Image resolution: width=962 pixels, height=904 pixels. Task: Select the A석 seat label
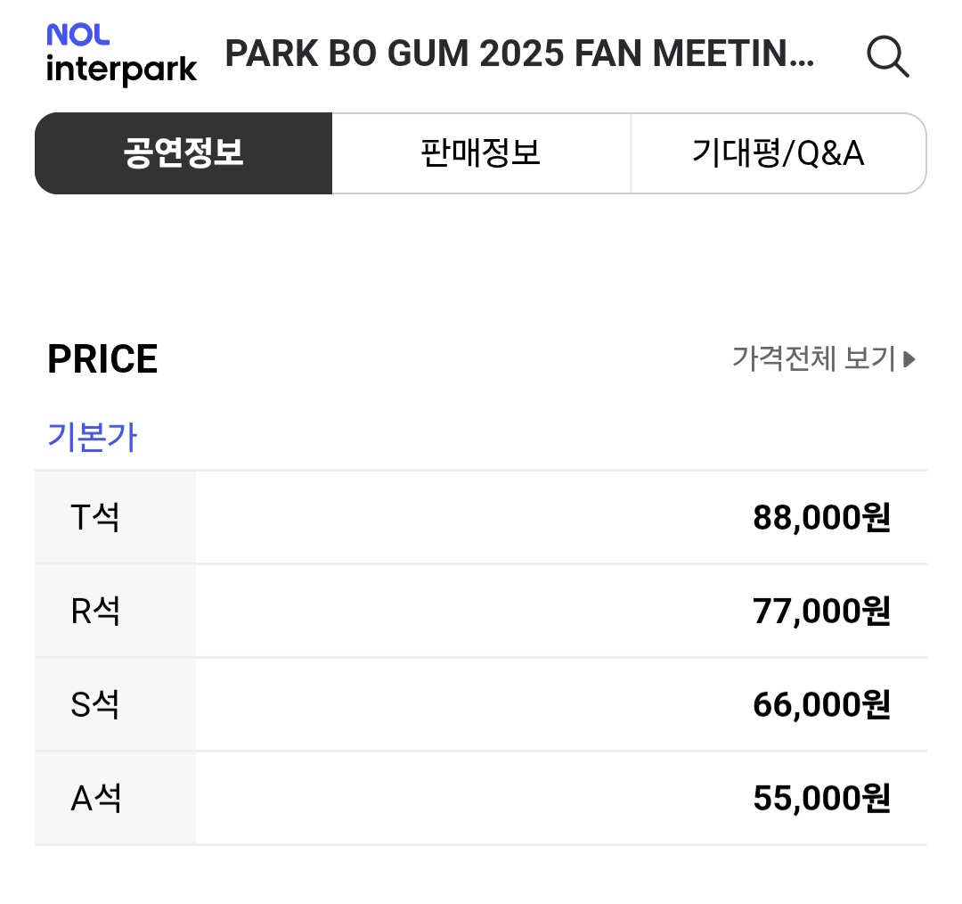tap(95, 799)
